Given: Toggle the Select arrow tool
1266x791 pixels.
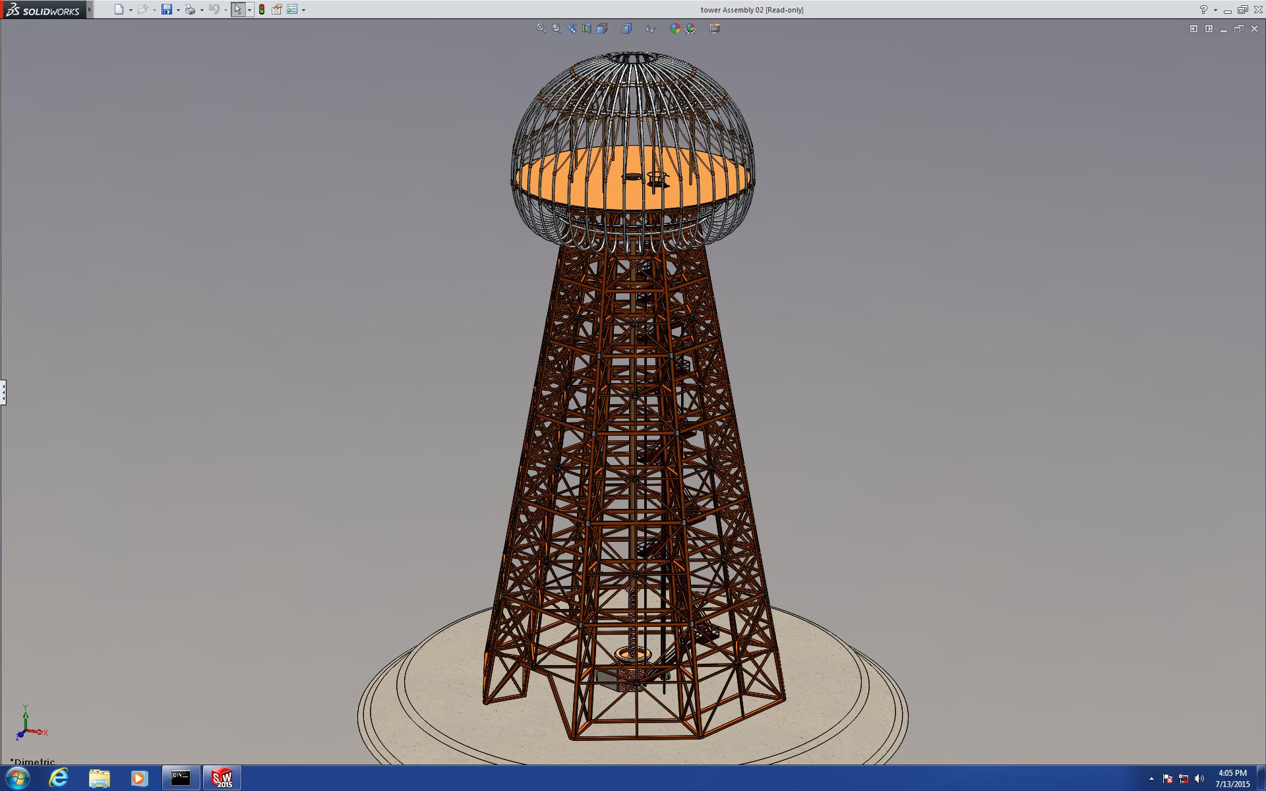Looking at the screenshot, I should click(237, 9).
